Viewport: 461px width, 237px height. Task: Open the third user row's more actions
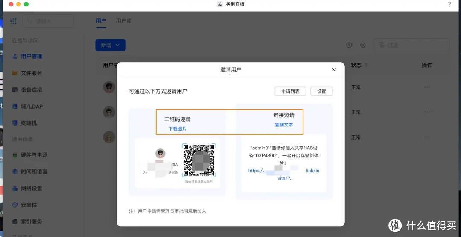click(427, 137)
